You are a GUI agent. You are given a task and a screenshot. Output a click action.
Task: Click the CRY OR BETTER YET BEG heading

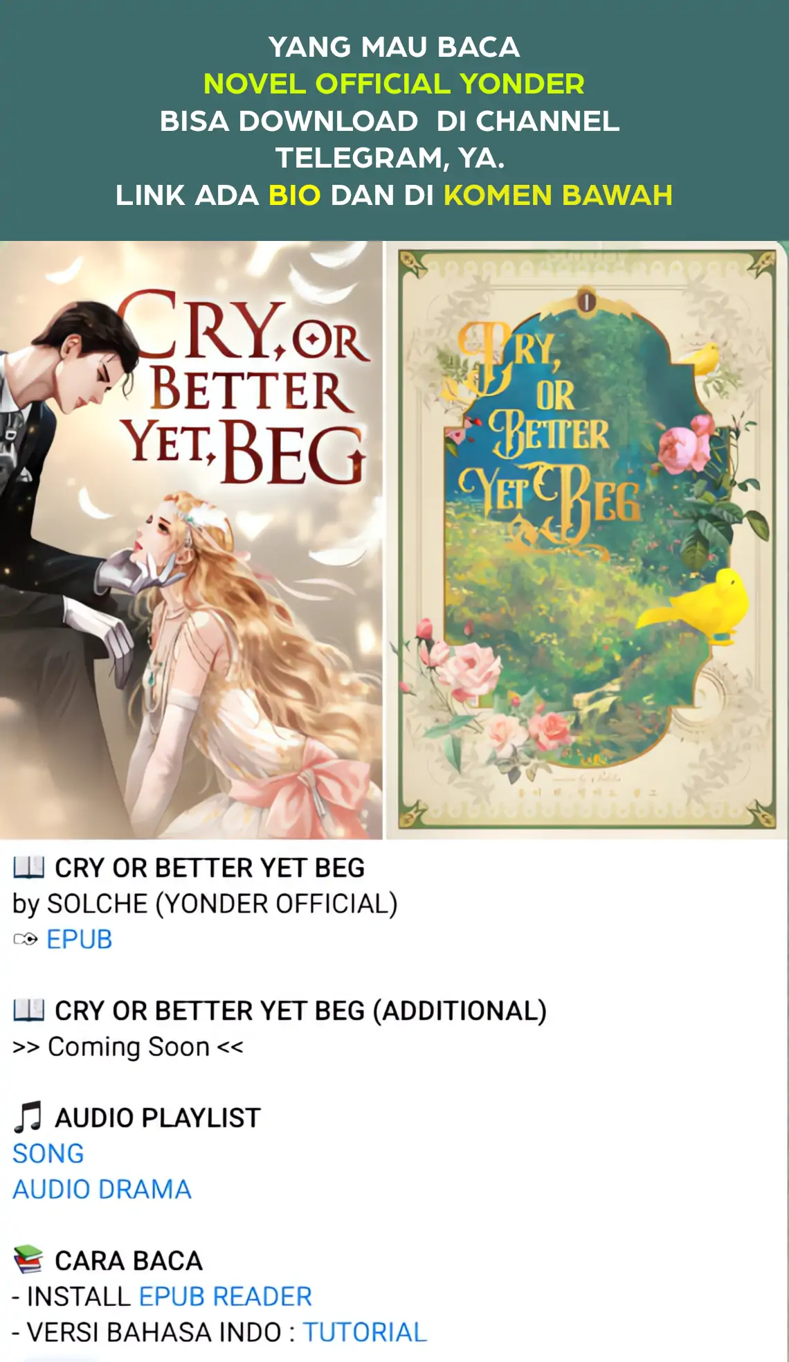tap(210, 868)
